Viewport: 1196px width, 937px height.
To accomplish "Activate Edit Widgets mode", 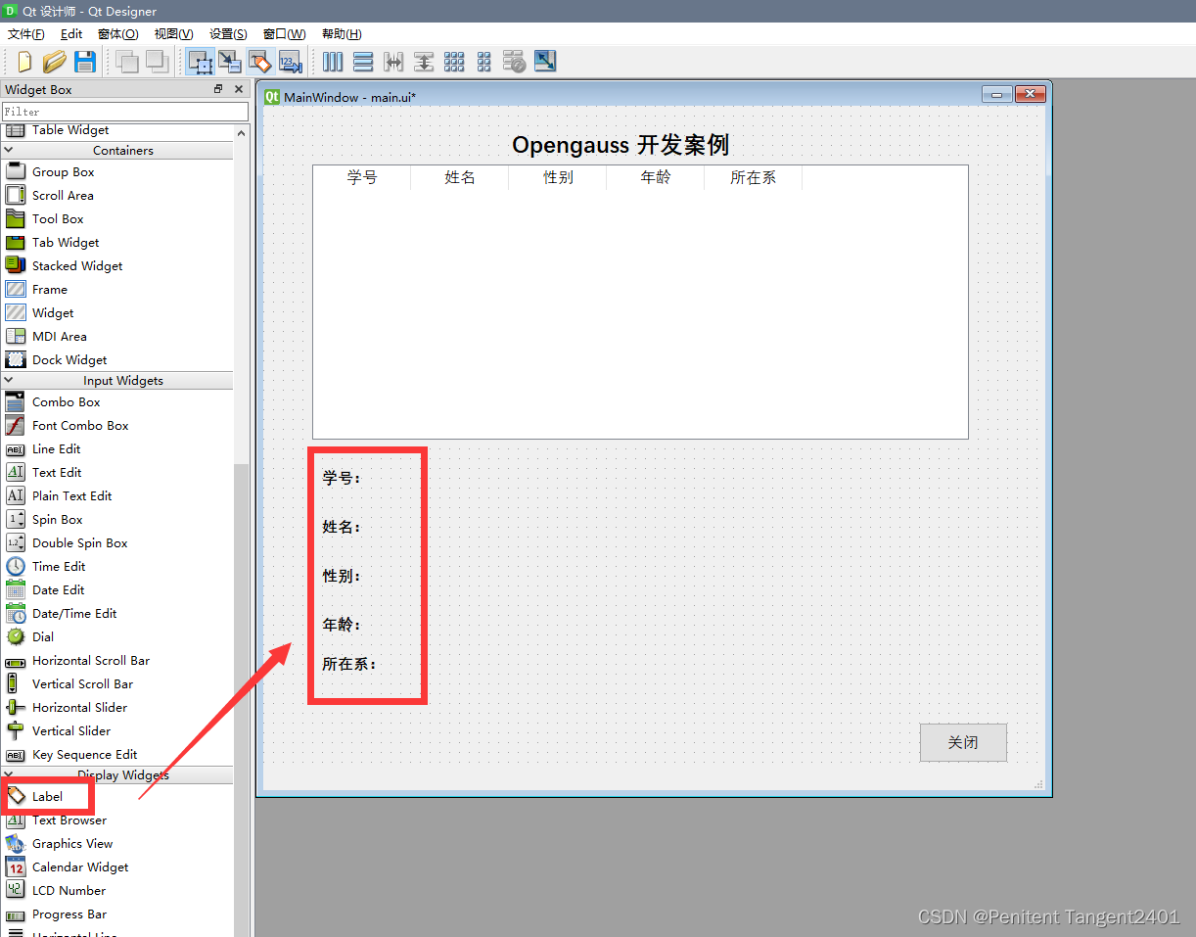I will (x=200, y=62).
